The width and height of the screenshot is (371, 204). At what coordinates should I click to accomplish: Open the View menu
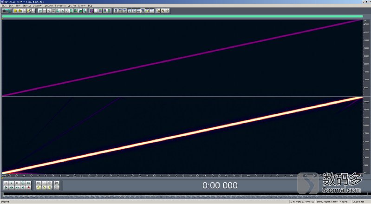click(18, 6)
